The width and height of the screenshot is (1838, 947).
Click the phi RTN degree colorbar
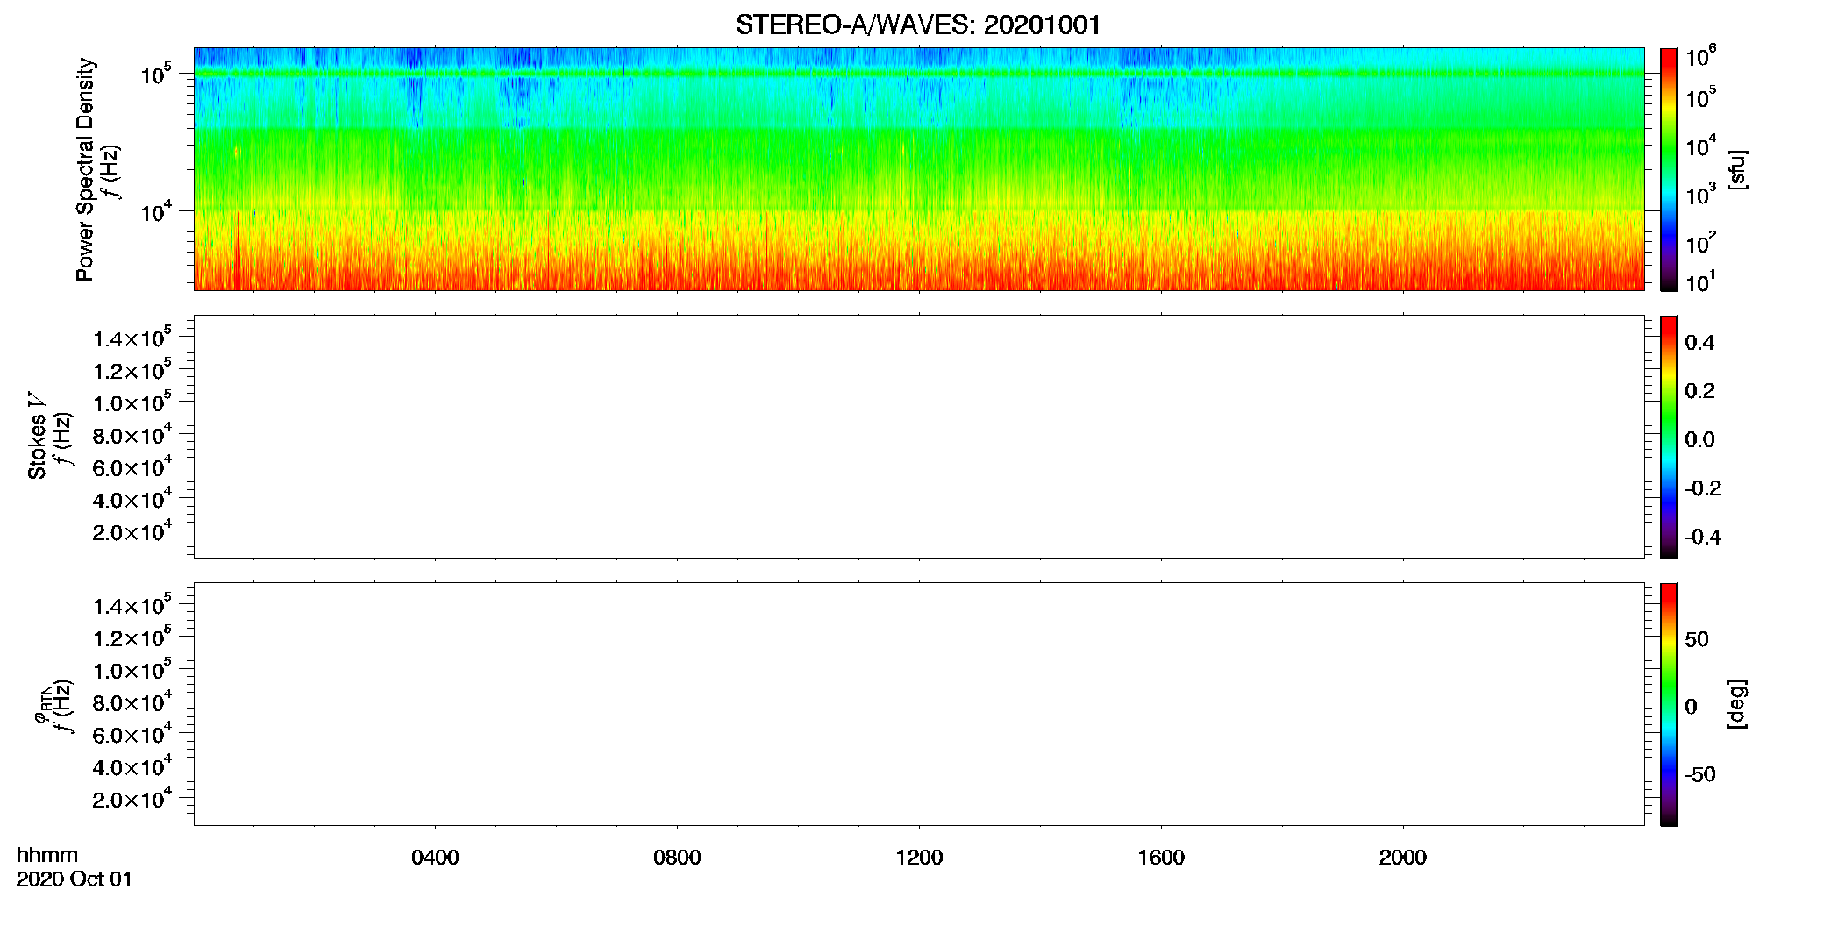[1669, 704]
